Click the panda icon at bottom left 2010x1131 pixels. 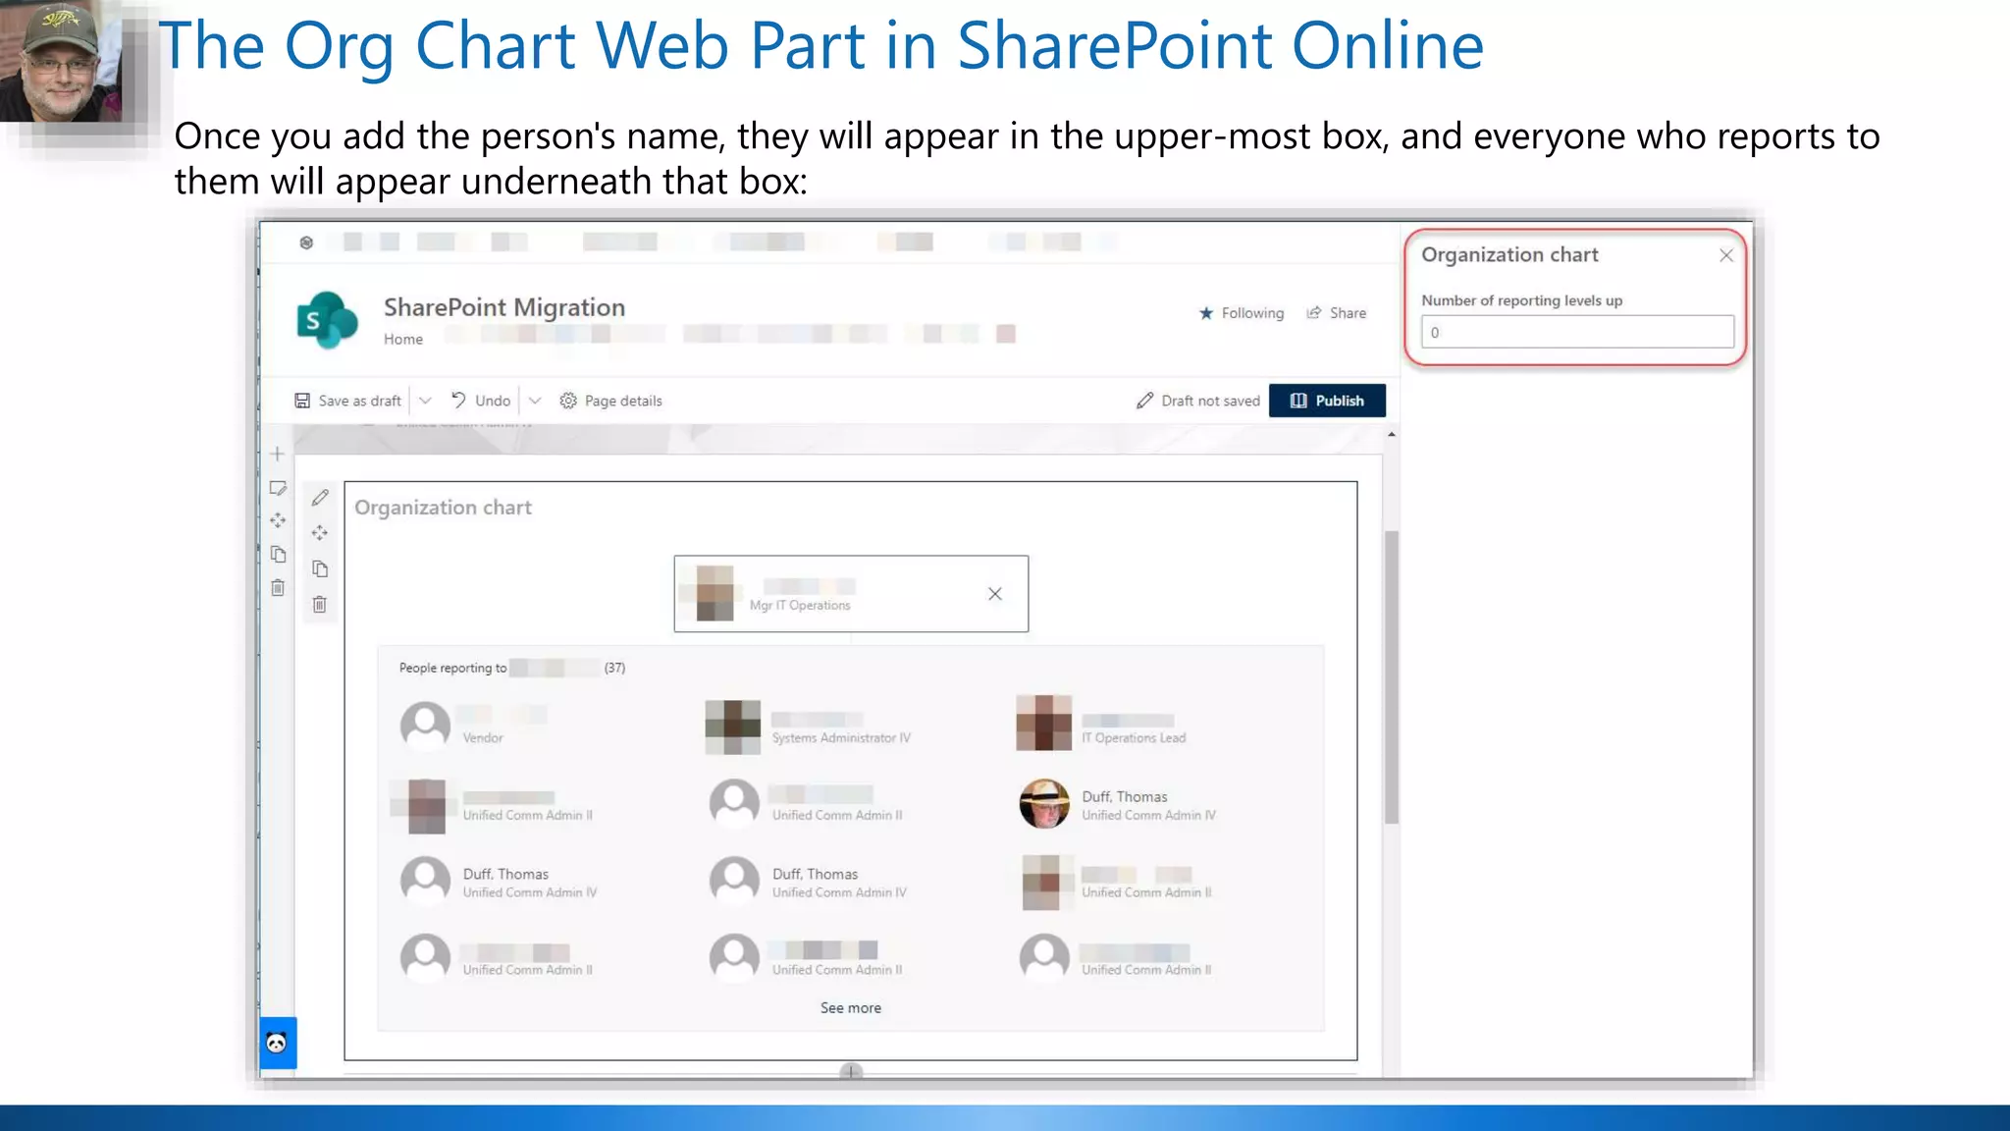[278, 1043]
